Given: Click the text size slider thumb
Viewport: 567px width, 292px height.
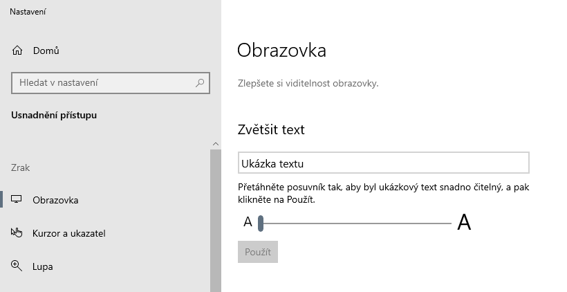Looking at the screenshot, I should [261, 223].
